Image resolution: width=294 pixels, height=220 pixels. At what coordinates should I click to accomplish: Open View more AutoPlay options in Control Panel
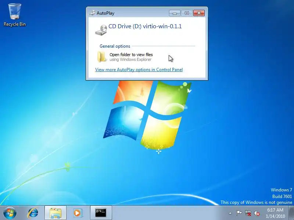tap(139, 70)
